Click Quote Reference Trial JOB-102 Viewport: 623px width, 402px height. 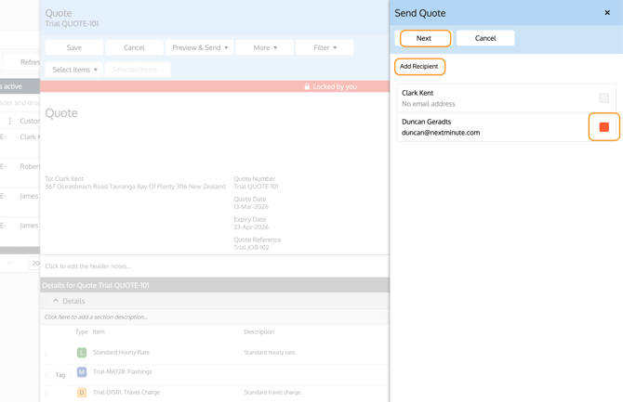(x=251, y=247)
